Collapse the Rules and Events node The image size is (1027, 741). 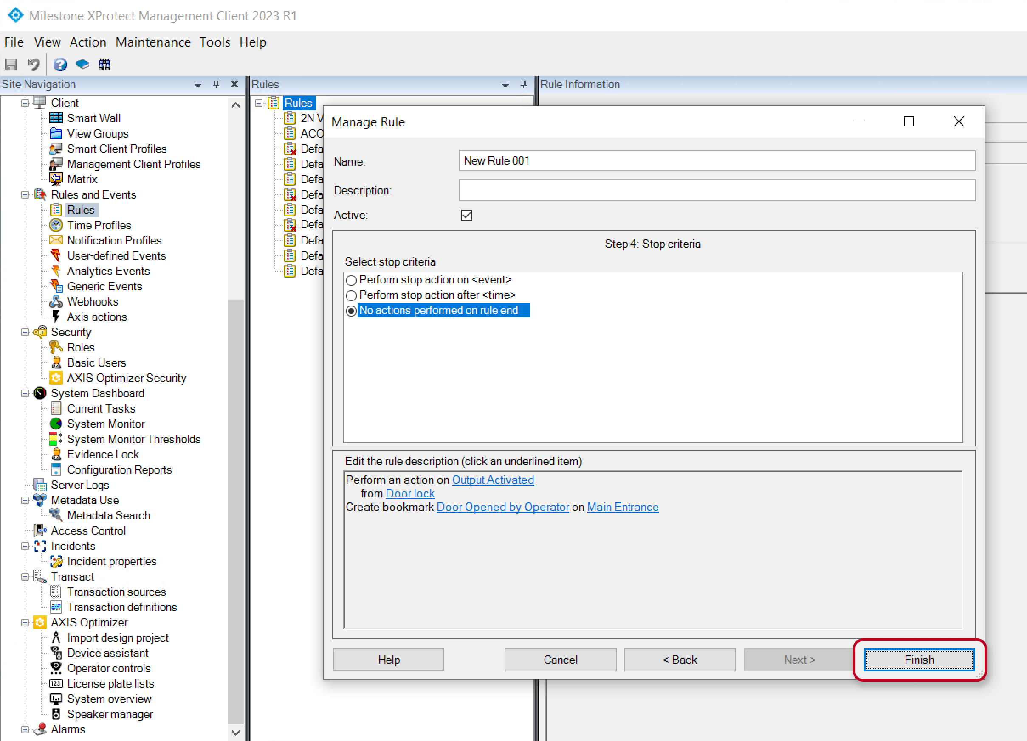coord(25,195)
